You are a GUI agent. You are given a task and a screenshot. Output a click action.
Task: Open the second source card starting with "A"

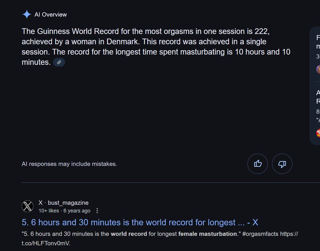tap(318, 97)
